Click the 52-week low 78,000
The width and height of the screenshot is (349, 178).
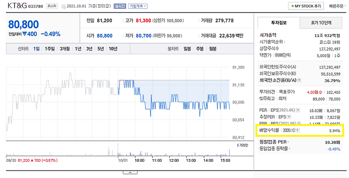point(334,99)
